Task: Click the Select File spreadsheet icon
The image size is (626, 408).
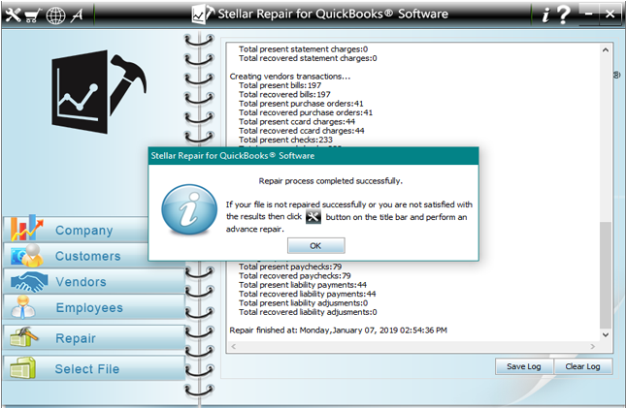Action: [x=22, y=368]
